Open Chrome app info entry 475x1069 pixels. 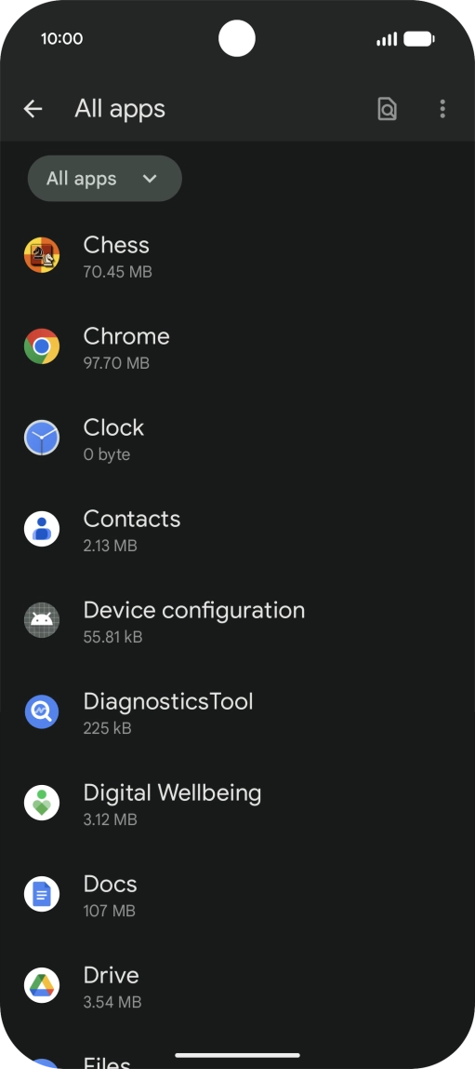pyautogui.click(x=238, y=347)
